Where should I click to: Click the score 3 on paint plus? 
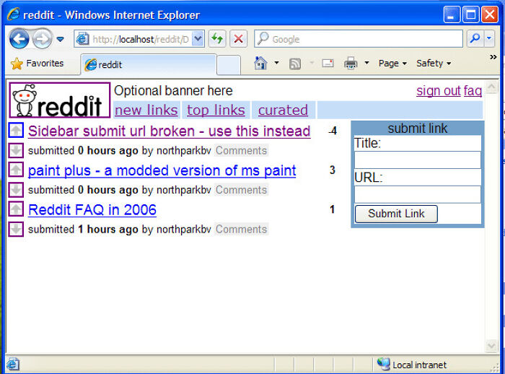(333, 170)
